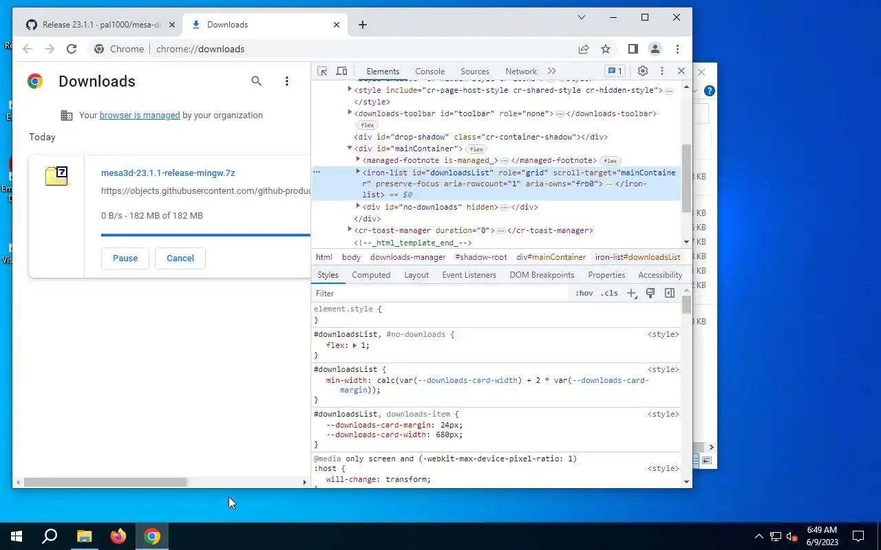Switch to the Network tab
Screen dimensions: 881x550
(521, 71)
